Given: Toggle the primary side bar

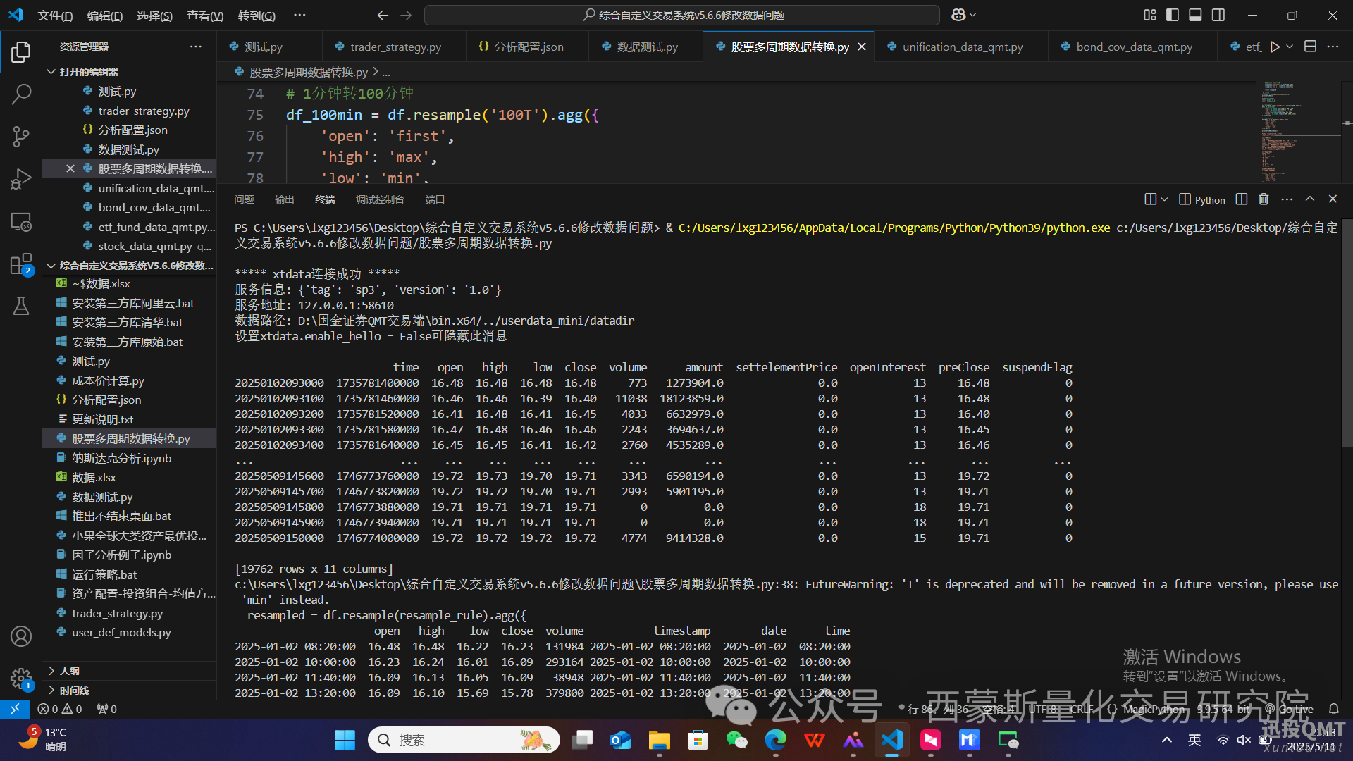Looking at the screenshot, I should [x=1173, y=15].
